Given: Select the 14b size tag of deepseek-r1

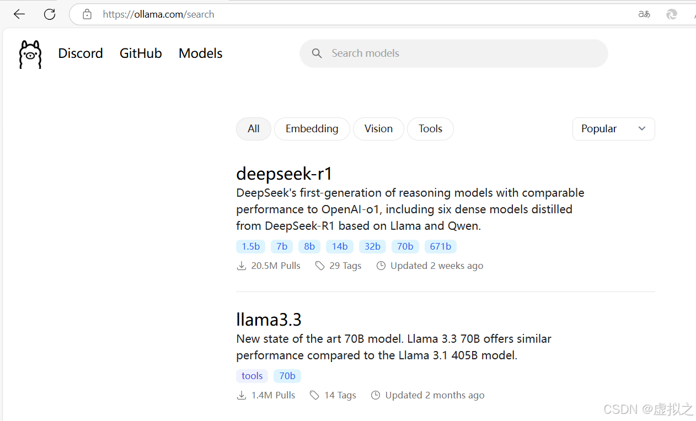Looking at the screenshot, I should (x=340, y=246).
